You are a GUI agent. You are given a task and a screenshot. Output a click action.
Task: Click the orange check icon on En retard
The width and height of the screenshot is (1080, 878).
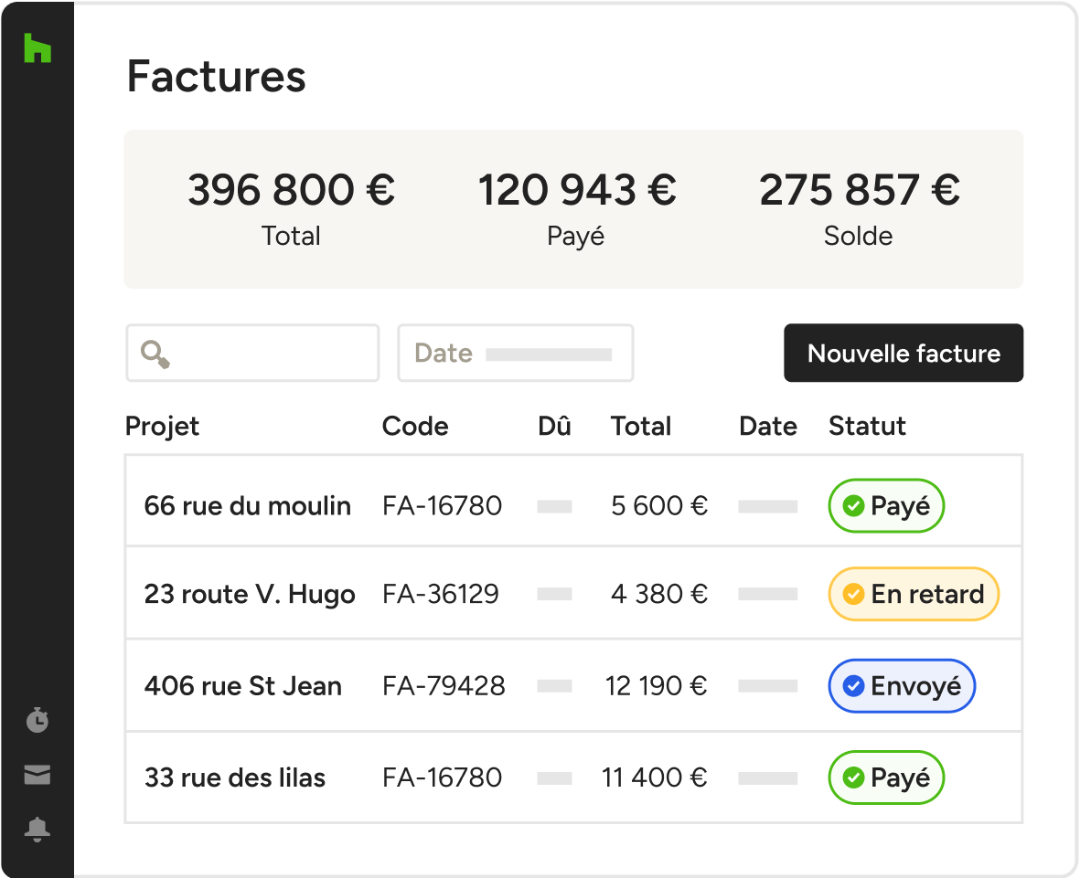(853, 594)
